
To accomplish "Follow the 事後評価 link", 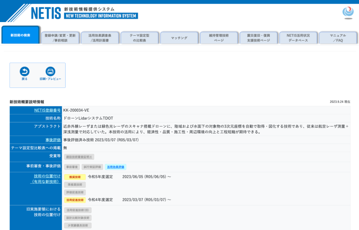I will pyautogui.click(x=53, y=140).
